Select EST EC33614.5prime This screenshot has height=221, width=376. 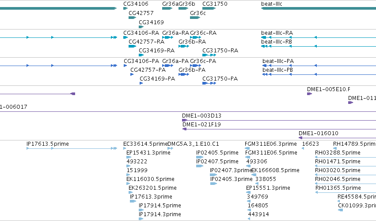[145, 144]
